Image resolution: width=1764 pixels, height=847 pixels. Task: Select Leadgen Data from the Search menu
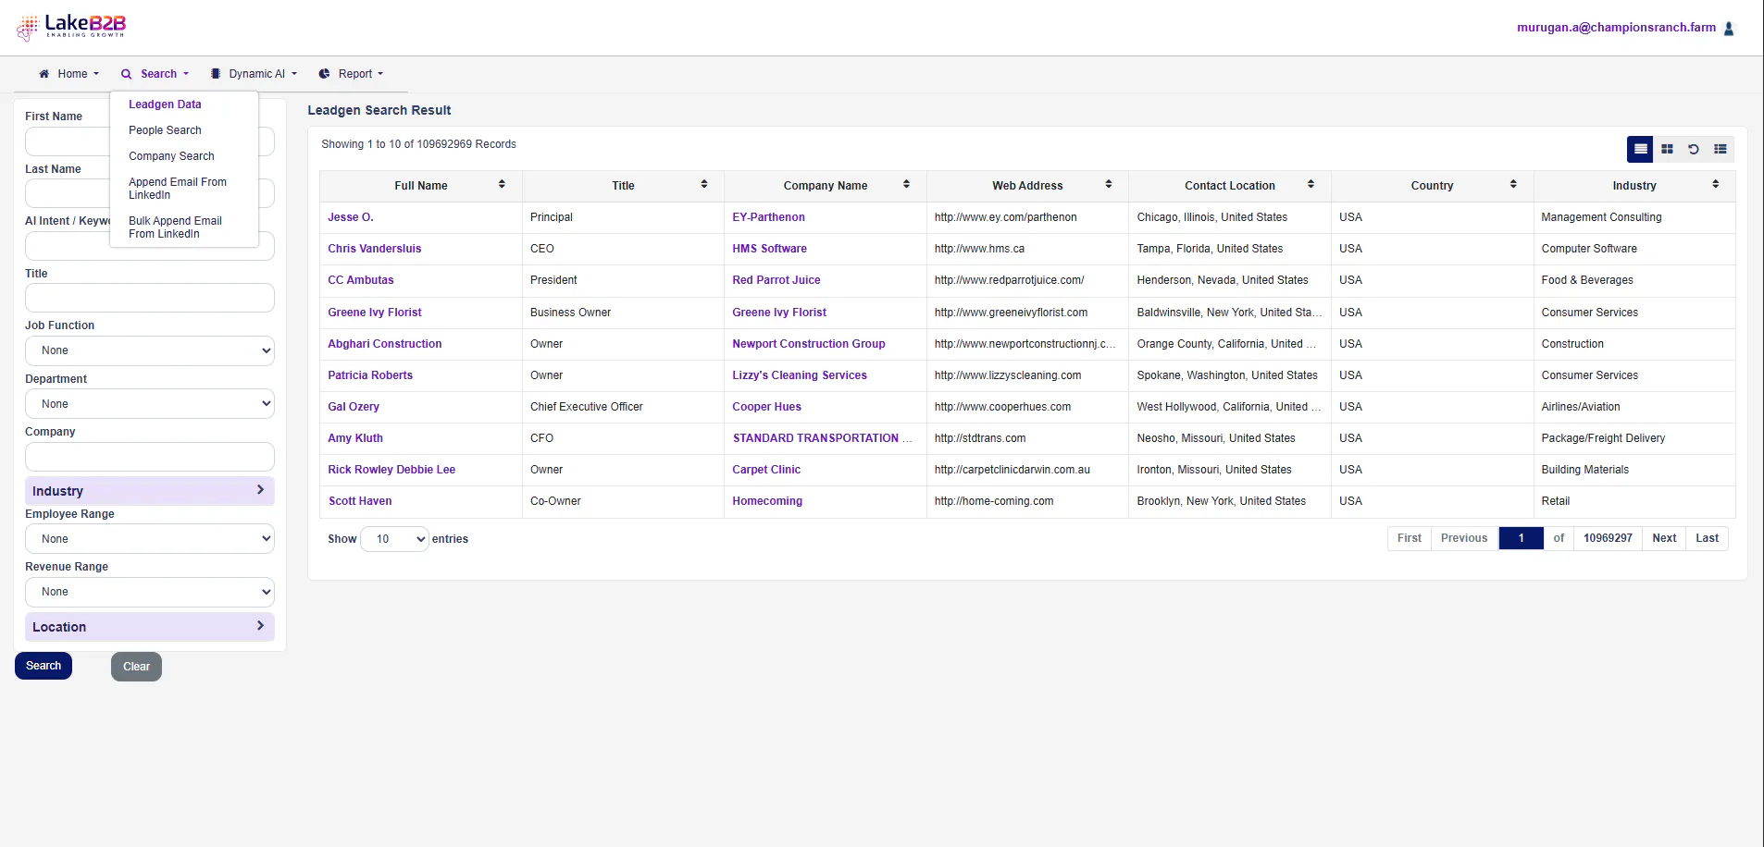[x=165, y=104]
